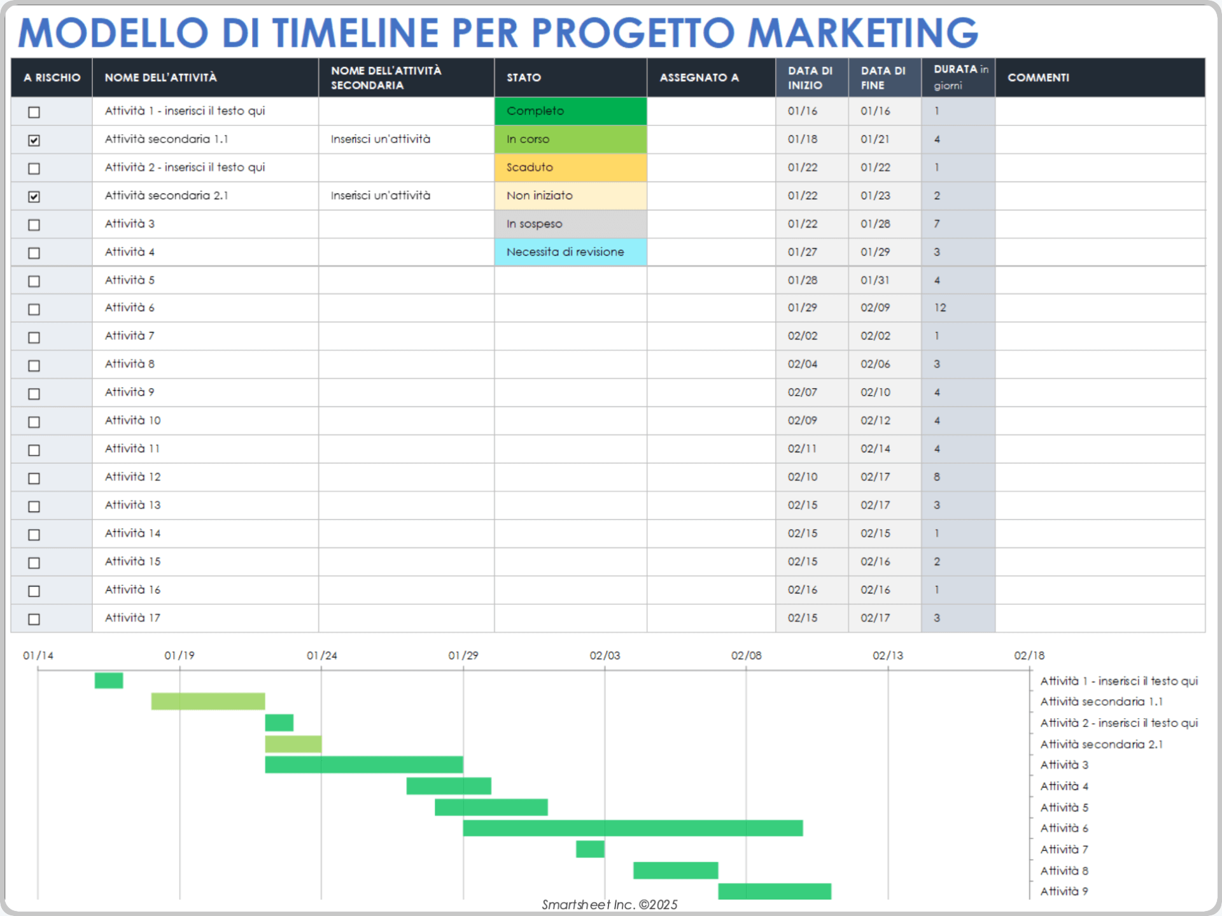Click the 01/24 date label on chart axis

[322, 656]
